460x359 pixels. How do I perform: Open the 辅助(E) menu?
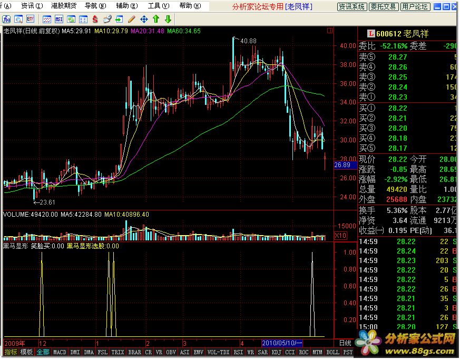[127, 6]
